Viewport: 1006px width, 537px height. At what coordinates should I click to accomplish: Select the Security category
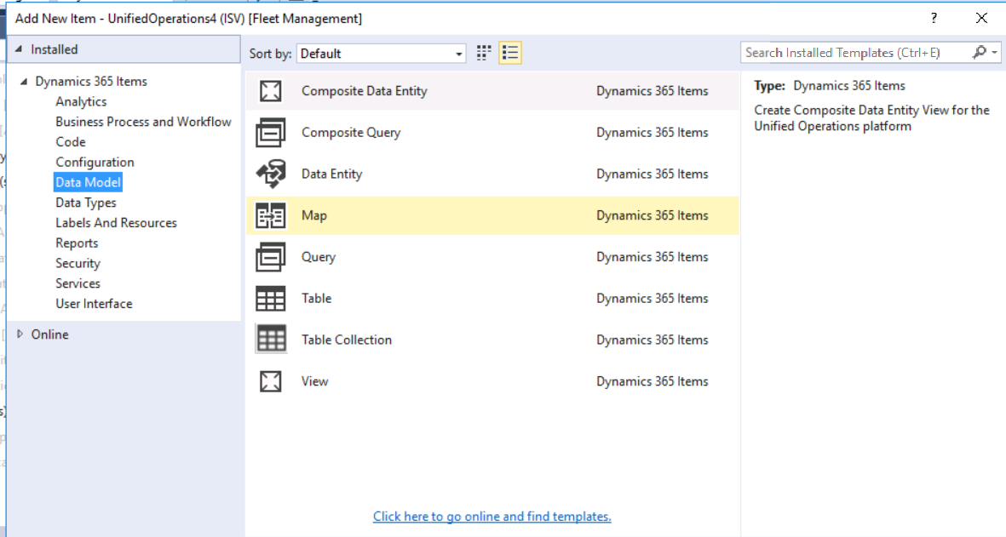pos(78,263)
